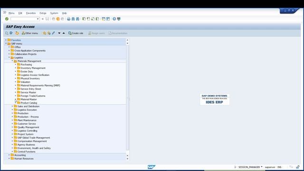Select the Inventory Management tree item
Image resolution: width=304 pixels, height=171 pixels.
(33, 68)
